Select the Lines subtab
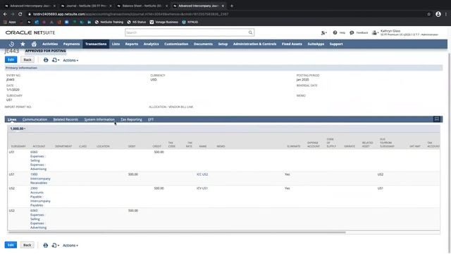 (x=12, y=119)
